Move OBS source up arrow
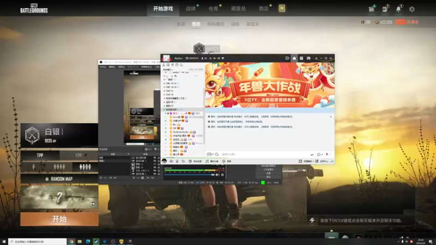 tap(148, 178)
